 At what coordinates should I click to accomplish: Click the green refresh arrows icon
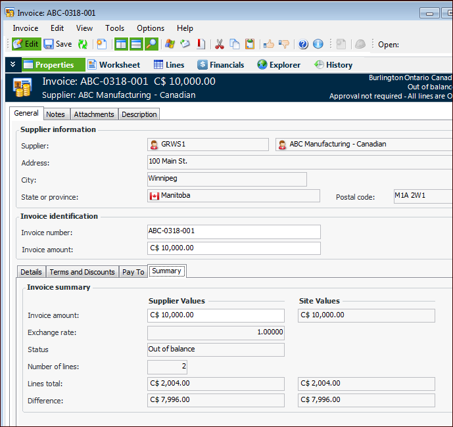click(83, 44)
